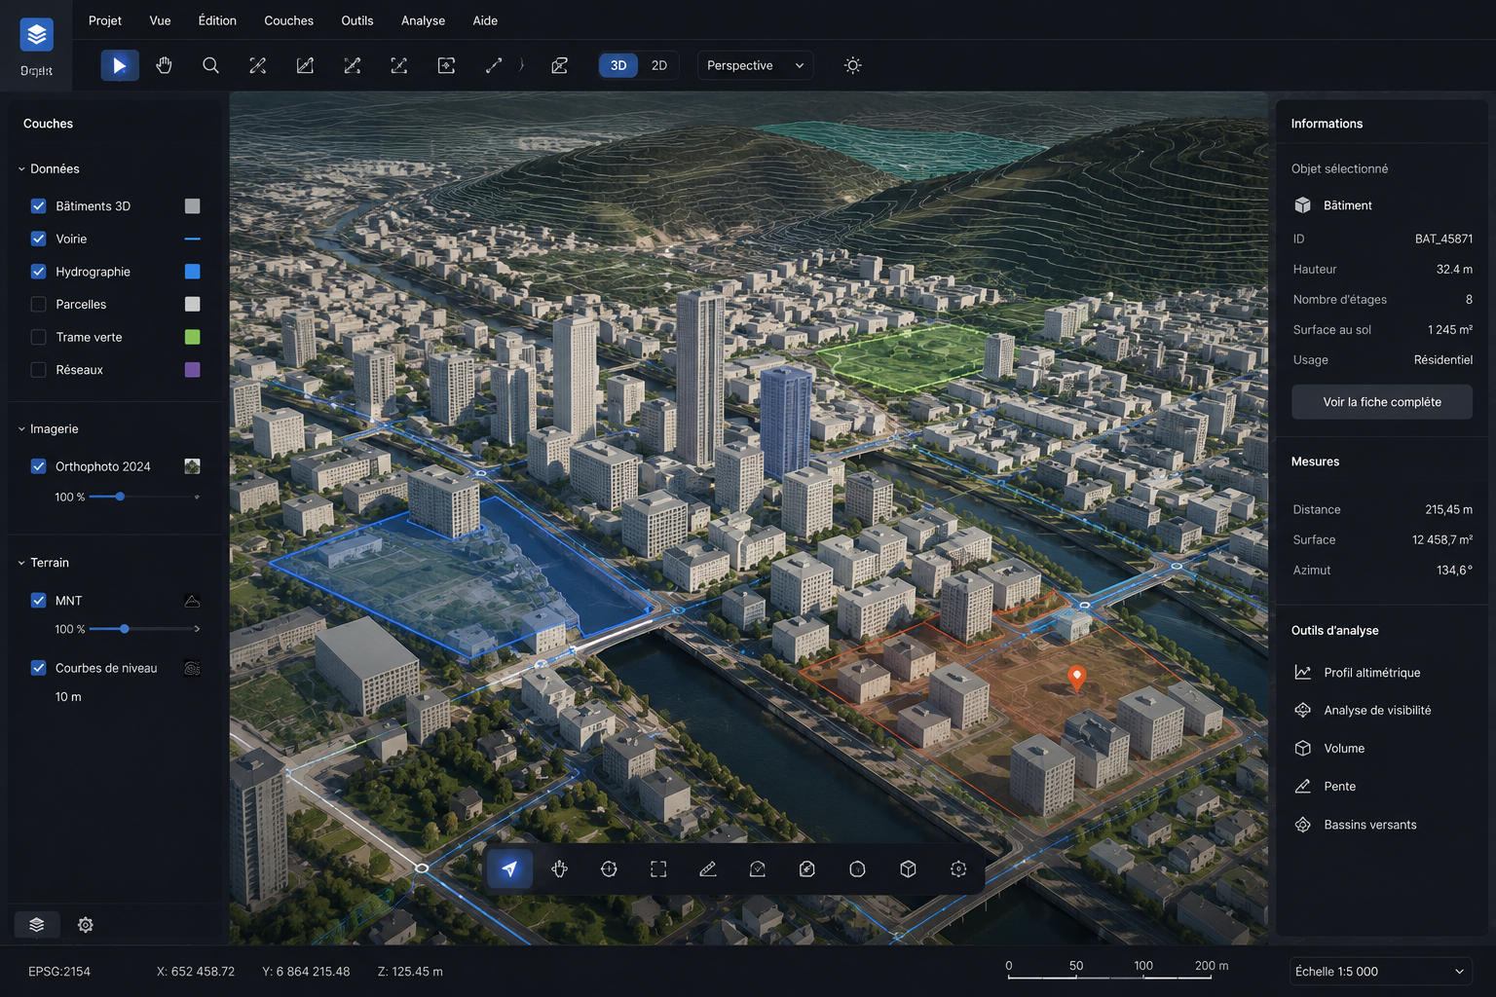Switch to 3D view mode
Image resolution: width=1496 pixels, height=997 pixels.
618,65
